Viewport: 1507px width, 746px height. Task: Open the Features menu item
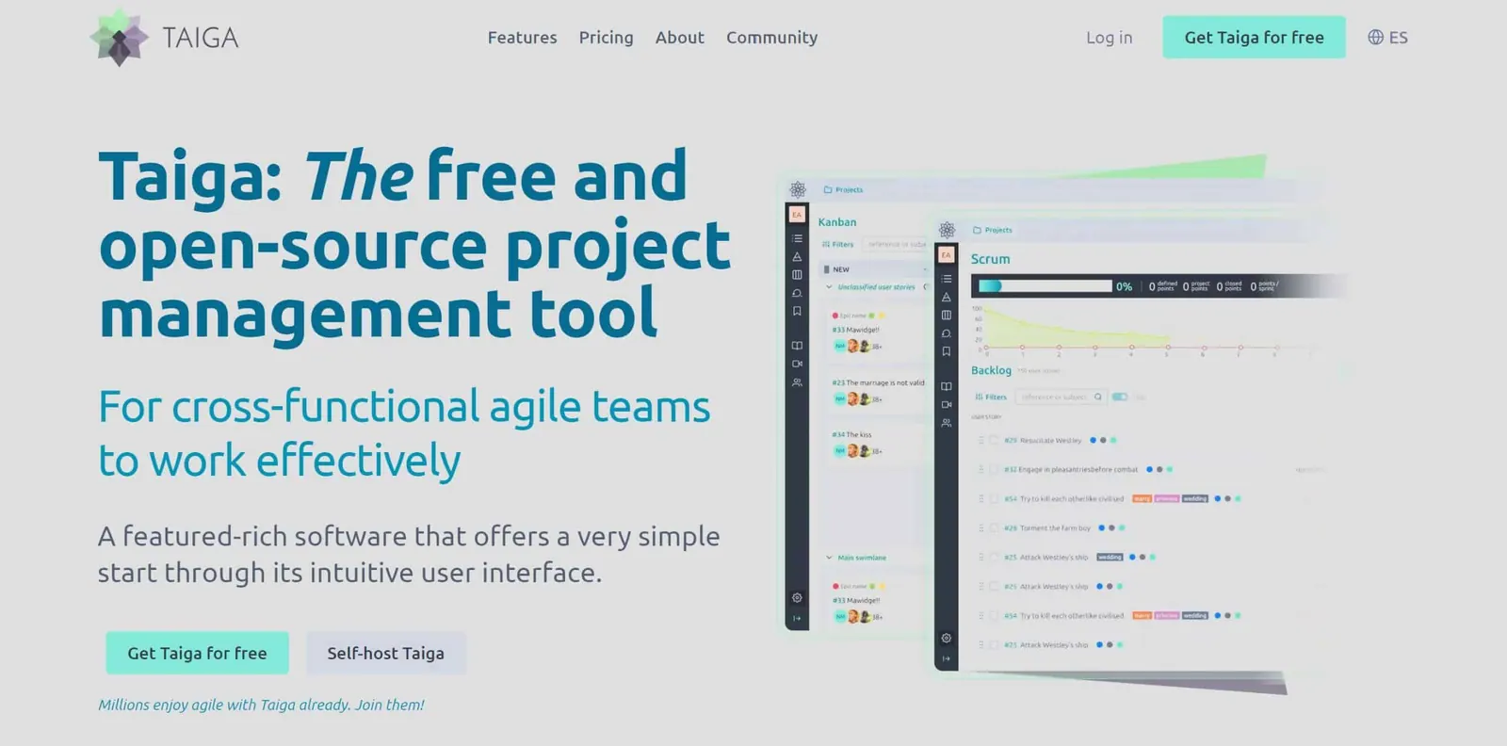[522, 38]
